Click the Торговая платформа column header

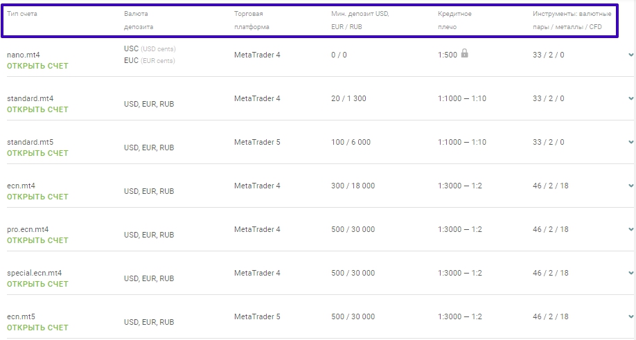251,20
